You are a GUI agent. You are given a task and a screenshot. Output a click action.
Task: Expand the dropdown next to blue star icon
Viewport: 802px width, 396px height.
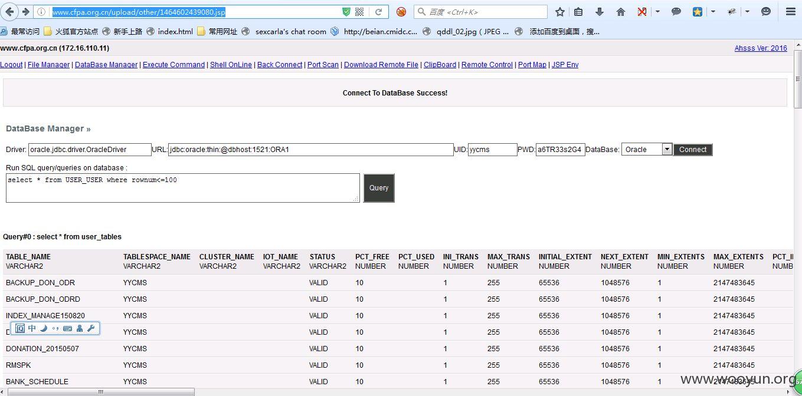click(x=713, y=12)
